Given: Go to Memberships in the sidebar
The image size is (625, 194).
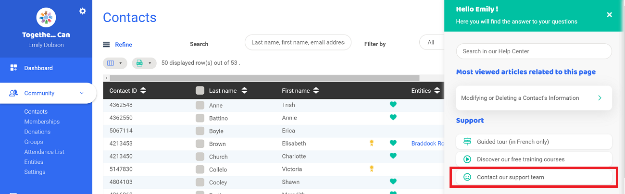Looking at the screenshot, I should tap(42, 121).
